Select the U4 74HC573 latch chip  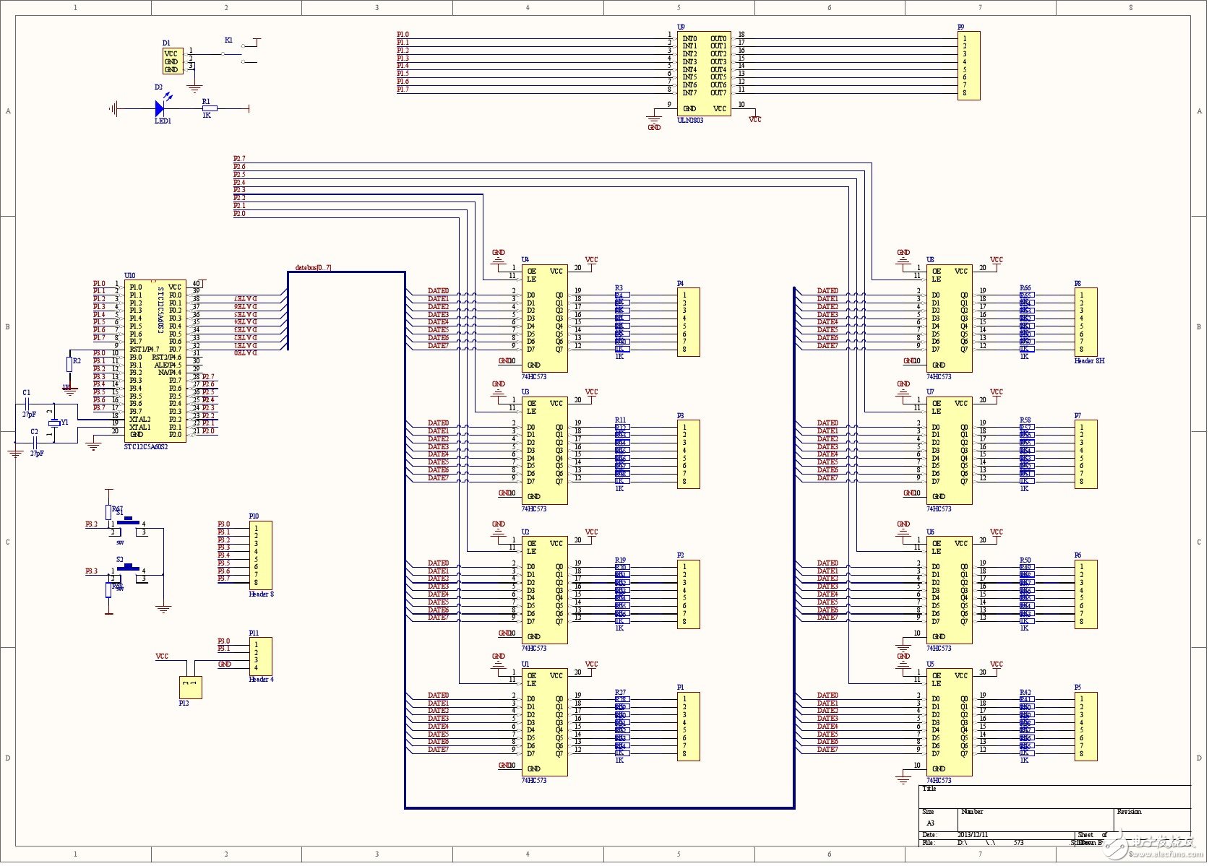pyautogui.click(x=544, y=319)
